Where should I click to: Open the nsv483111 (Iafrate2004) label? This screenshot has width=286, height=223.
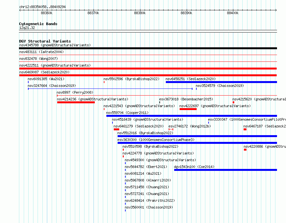41,52
